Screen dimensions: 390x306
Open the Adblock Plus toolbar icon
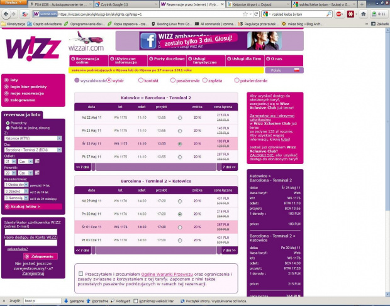click(339, 14)
